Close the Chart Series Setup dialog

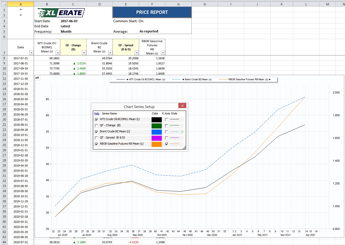182,106
